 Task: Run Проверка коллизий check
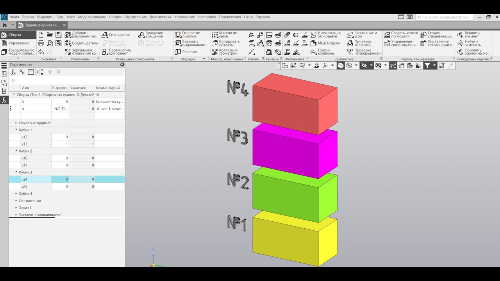(x=359, y=43)
